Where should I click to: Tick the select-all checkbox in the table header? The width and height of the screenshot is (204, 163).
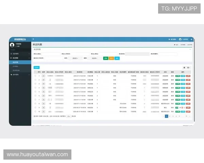point(35,72)
